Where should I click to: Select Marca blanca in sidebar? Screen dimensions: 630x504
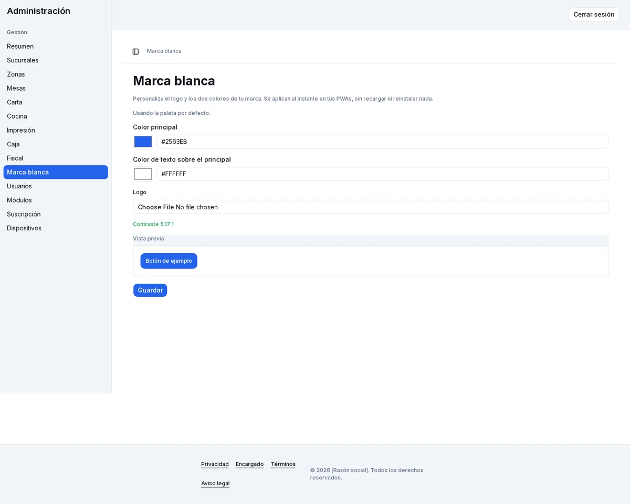[x=56, y=172]
